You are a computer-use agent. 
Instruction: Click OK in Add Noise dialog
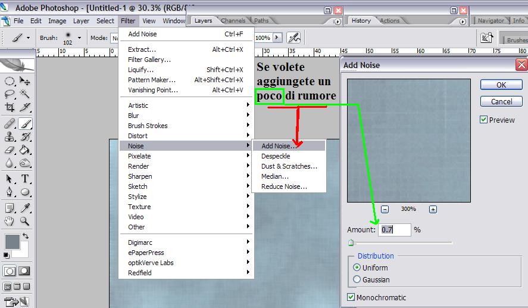coord(501,85)
